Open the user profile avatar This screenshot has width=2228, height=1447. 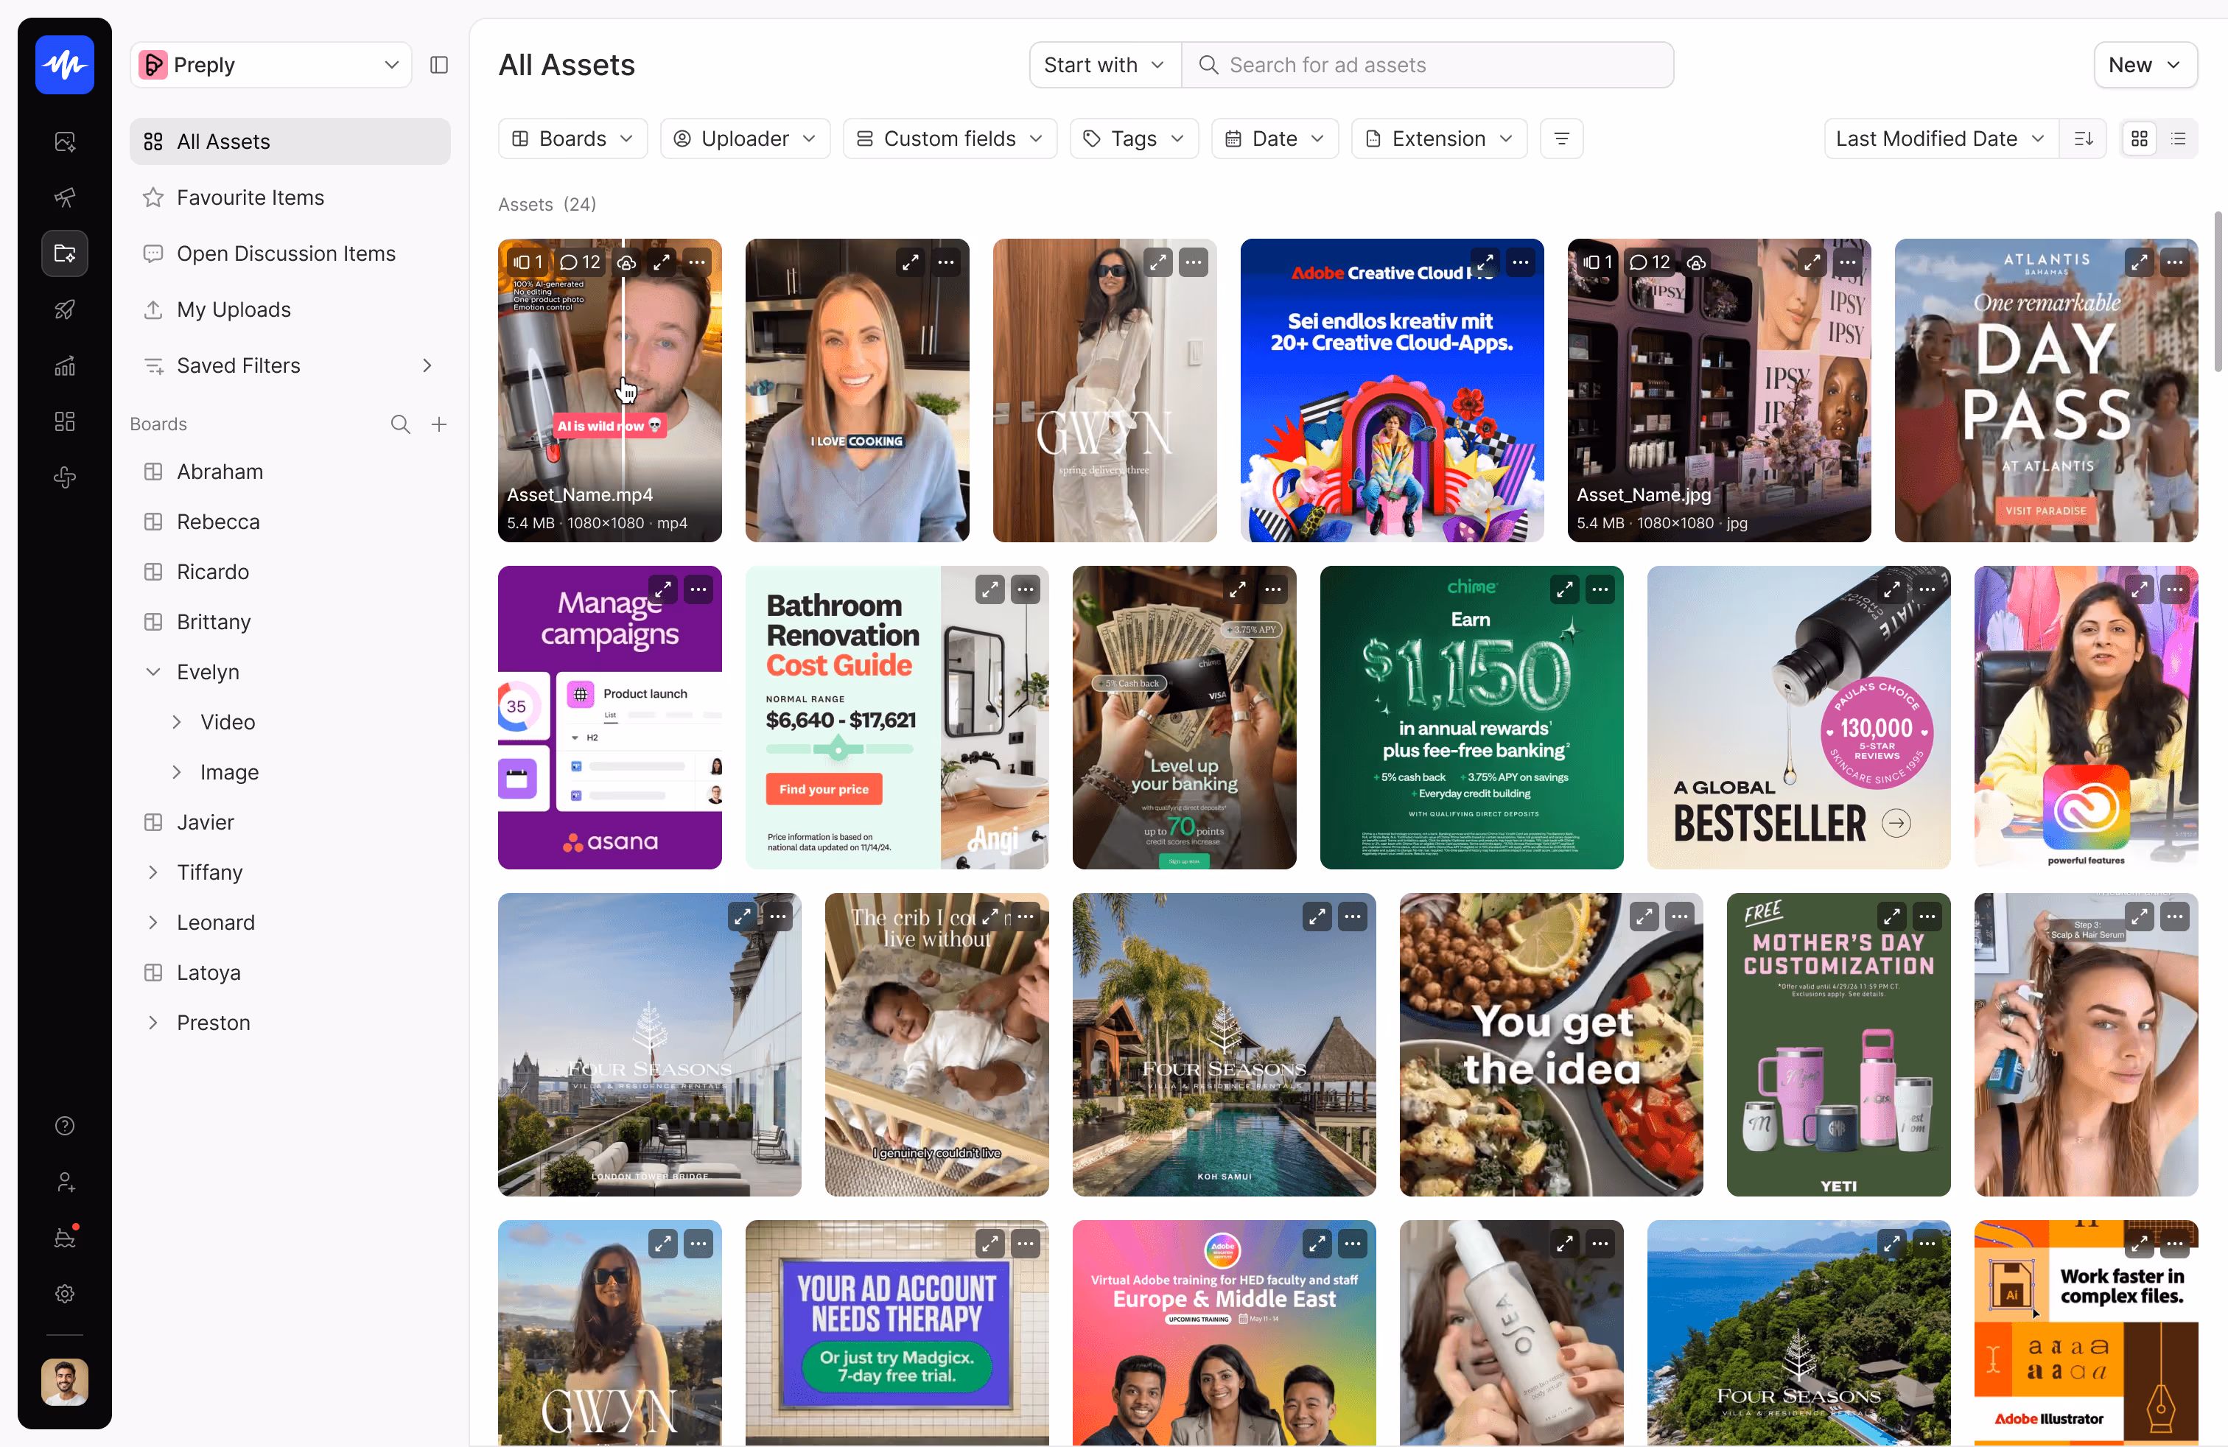65,1381
